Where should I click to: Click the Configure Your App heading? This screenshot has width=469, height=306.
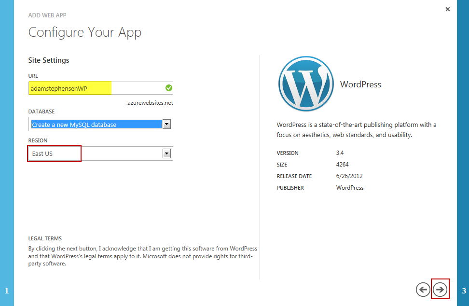[85, 32]
